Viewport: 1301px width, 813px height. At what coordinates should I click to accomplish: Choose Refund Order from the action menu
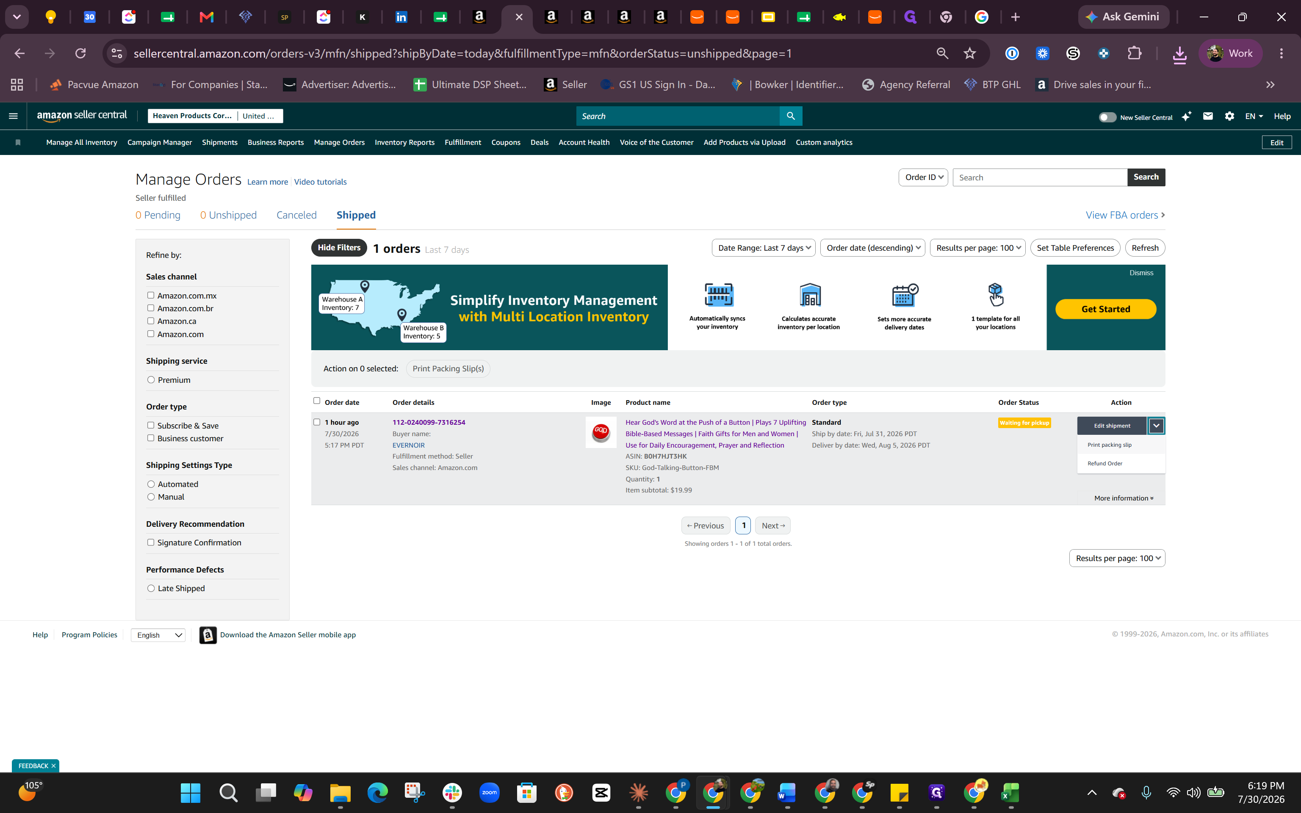(1121, 464)
